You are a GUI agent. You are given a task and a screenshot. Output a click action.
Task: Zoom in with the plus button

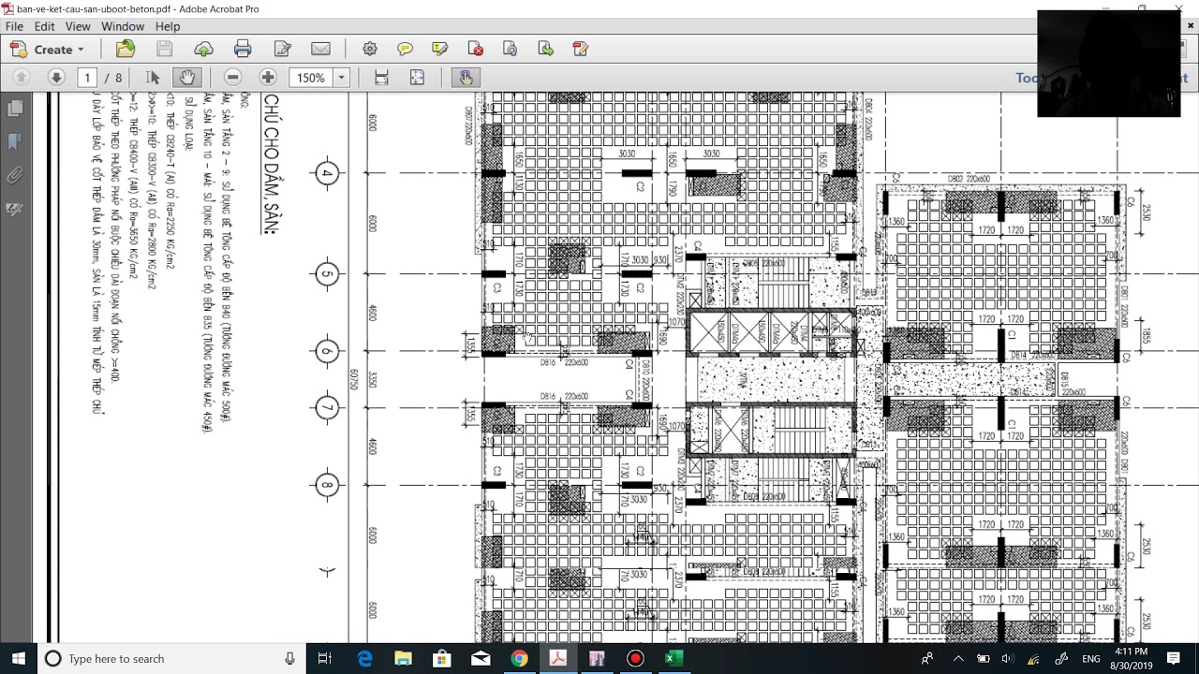point(268,78)
